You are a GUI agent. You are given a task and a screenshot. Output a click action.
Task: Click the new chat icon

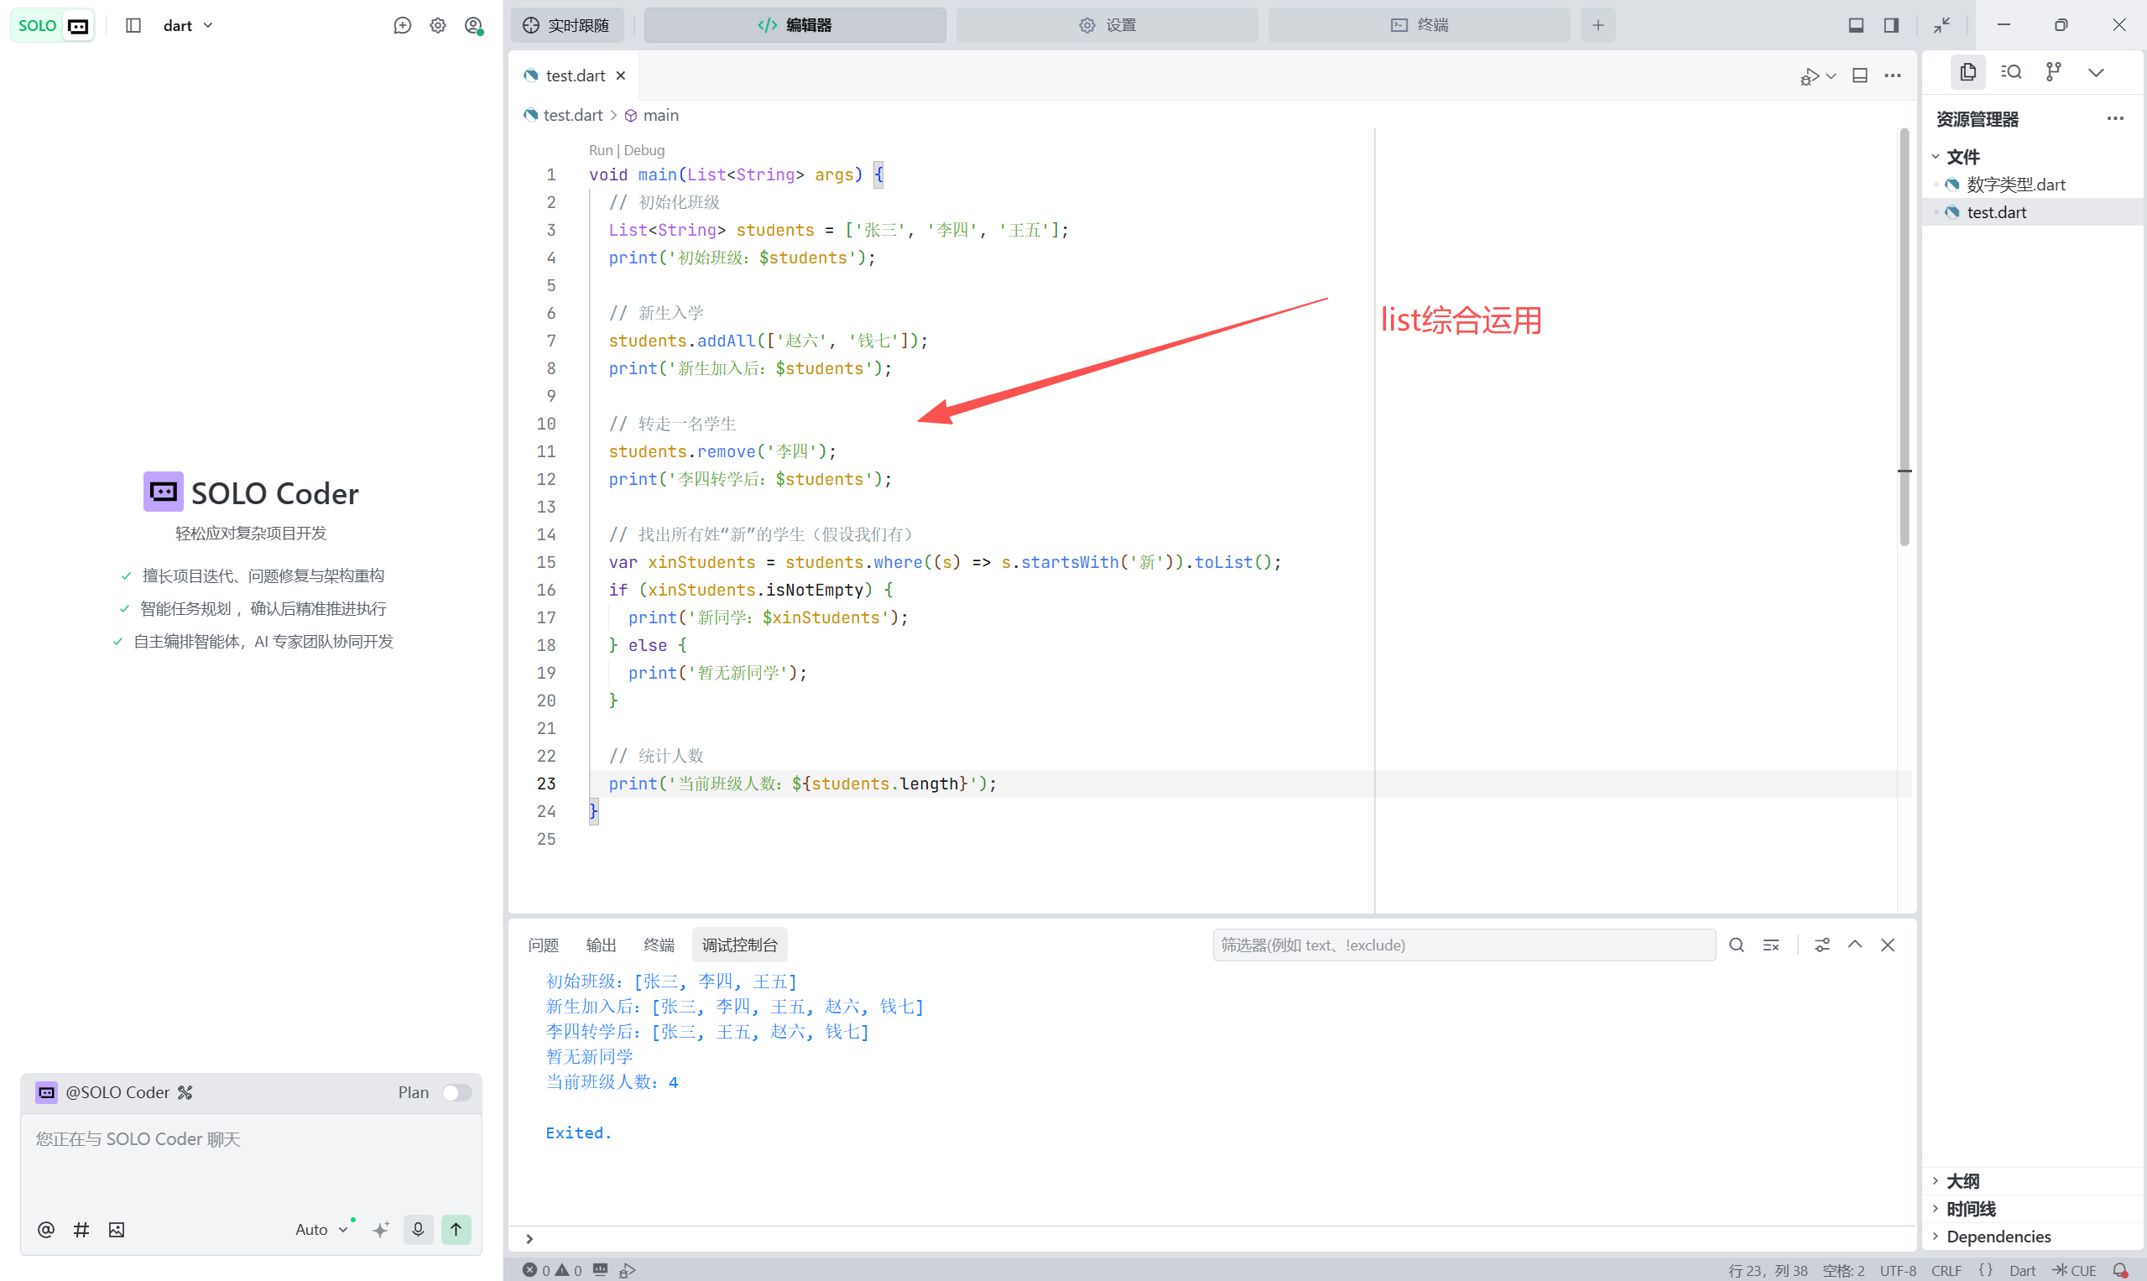402,25
